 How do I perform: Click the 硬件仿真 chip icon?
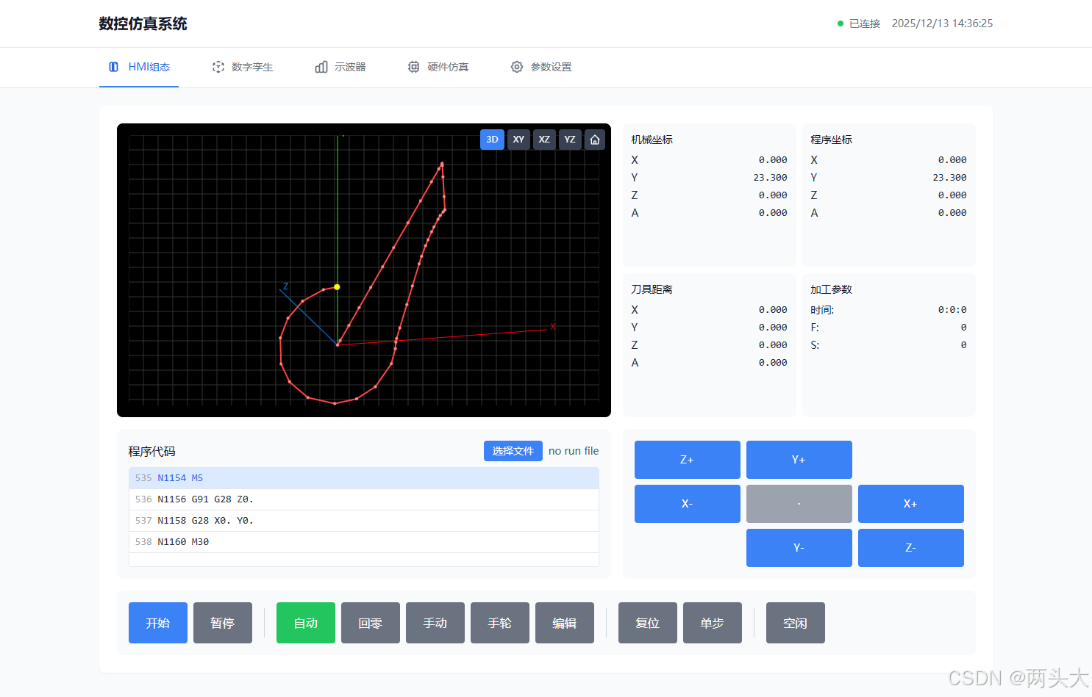click(x=414, y=67)
